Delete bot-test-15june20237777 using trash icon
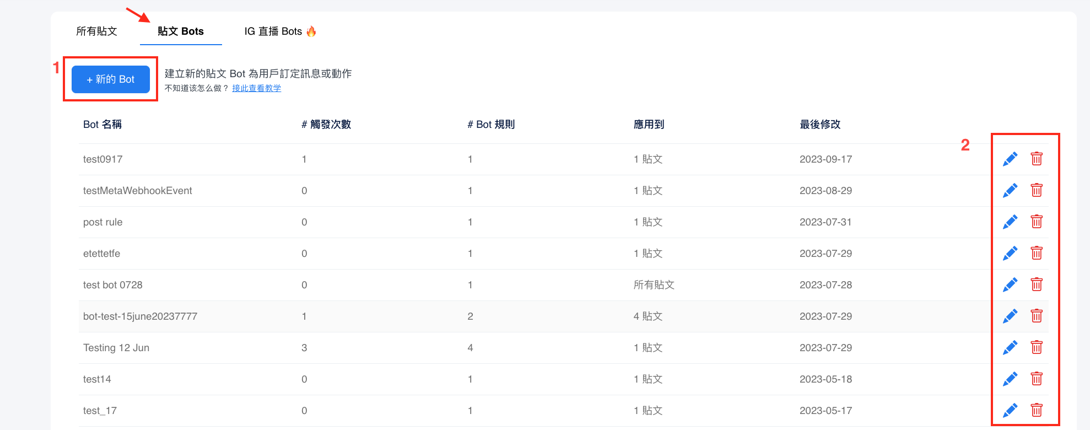Image resolution: width=1090 pixels, height=430 pixels. 1036,316
